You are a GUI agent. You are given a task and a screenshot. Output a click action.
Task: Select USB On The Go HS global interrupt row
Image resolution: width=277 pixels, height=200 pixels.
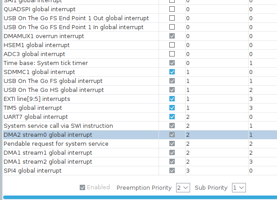point(140,90)
